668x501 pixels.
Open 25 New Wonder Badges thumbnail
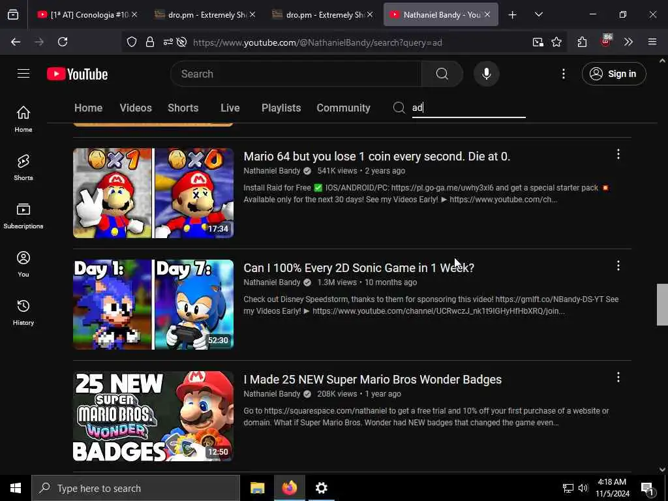(x=153, y=416)
